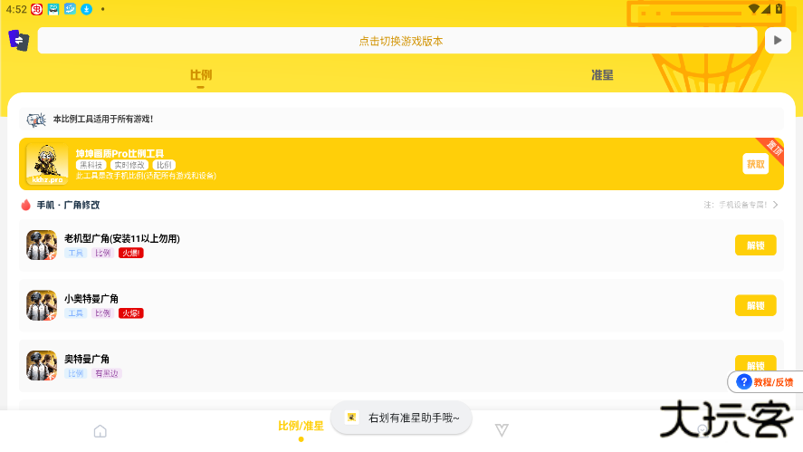This screenshot has height=452, width=803.
Task: Open the V-shaped bottom navigation icon
Action: point(502,430)
